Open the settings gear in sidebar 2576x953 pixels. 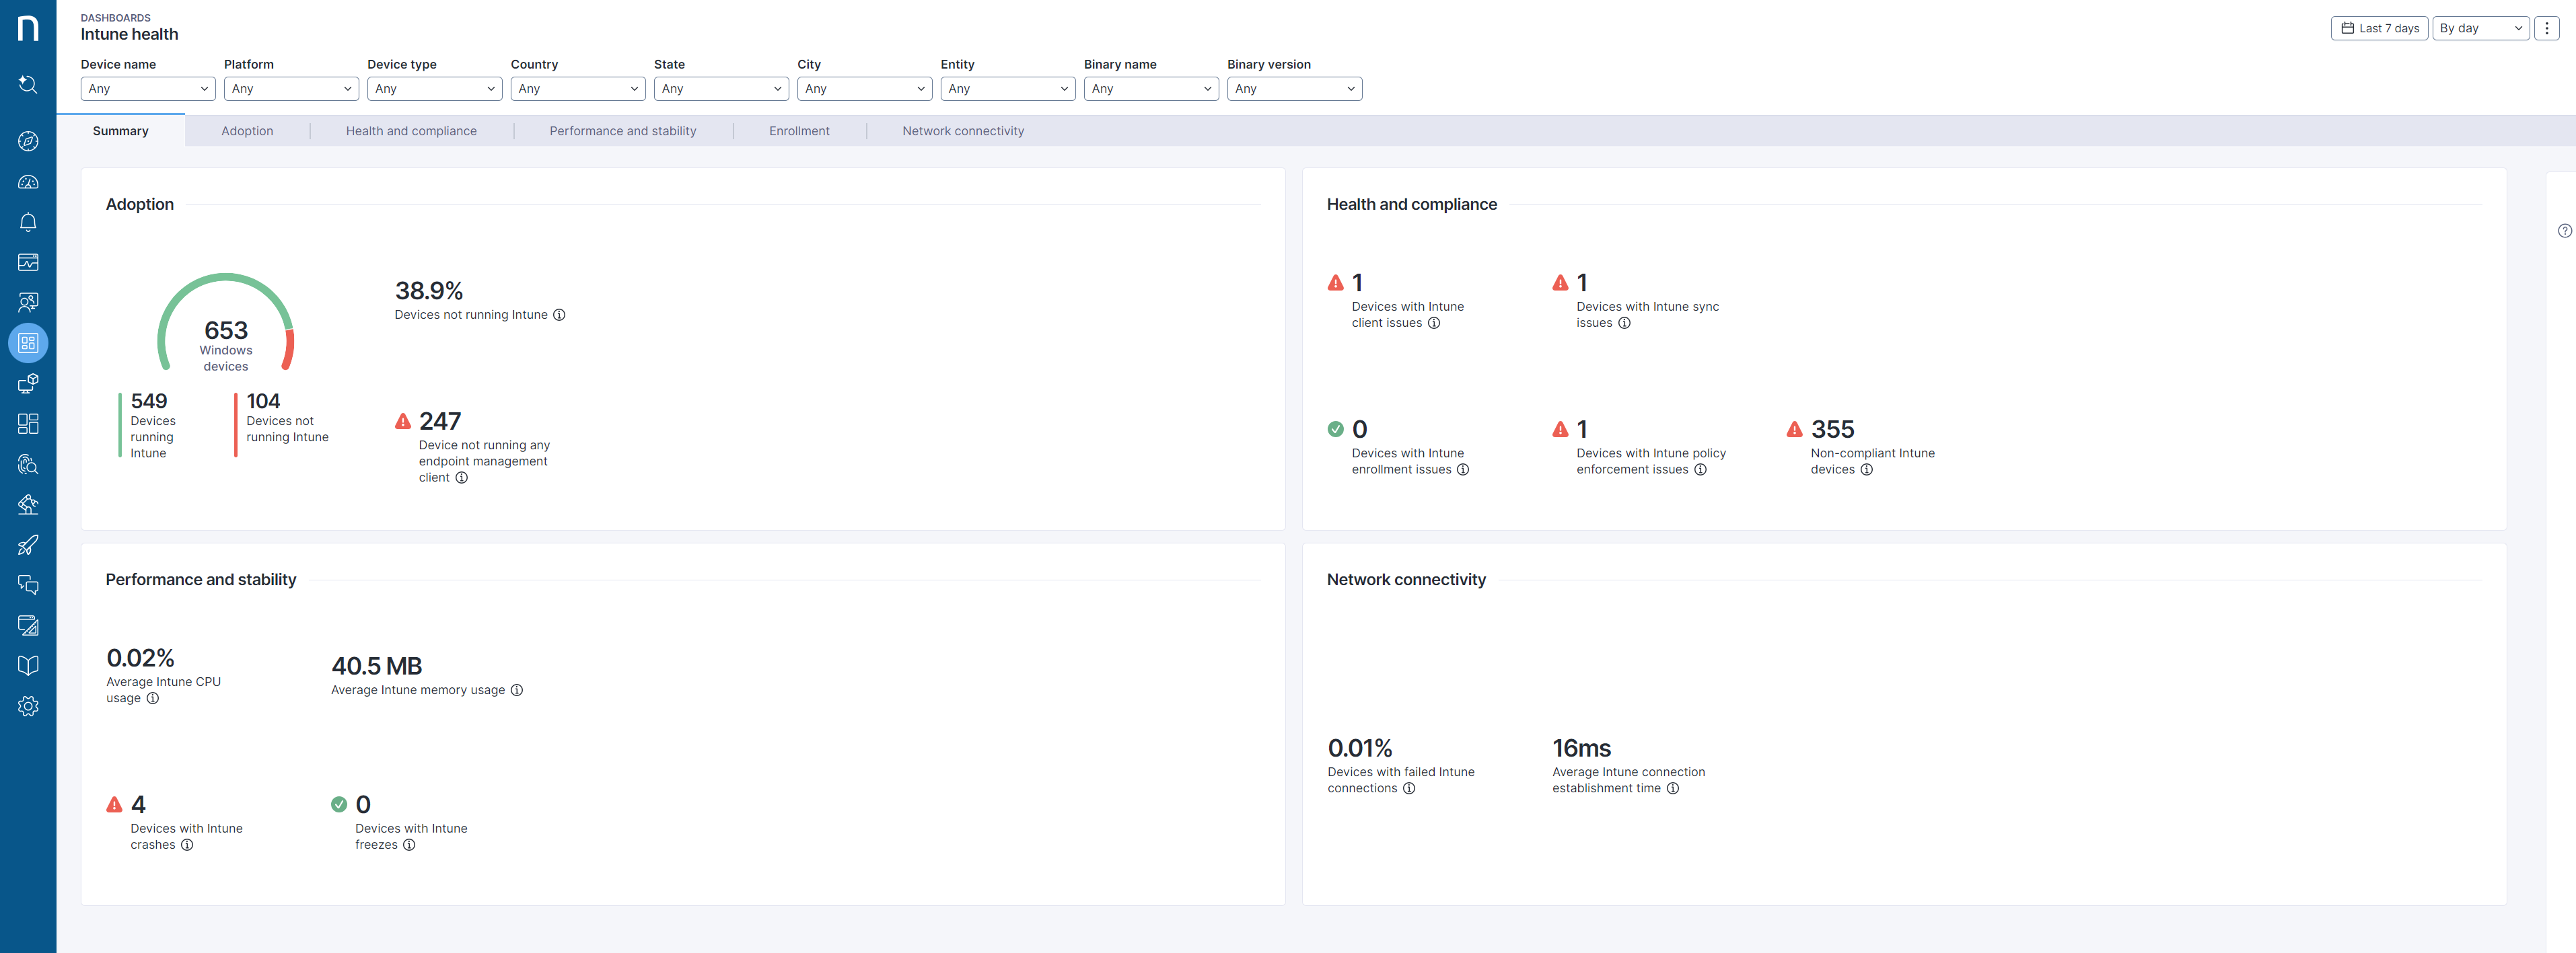28,706
